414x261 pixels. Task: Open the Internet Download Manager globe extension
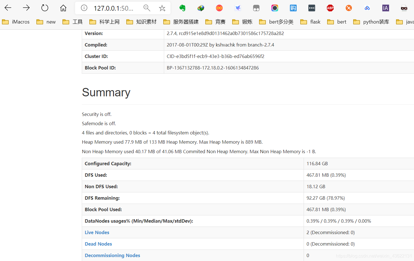201,8
